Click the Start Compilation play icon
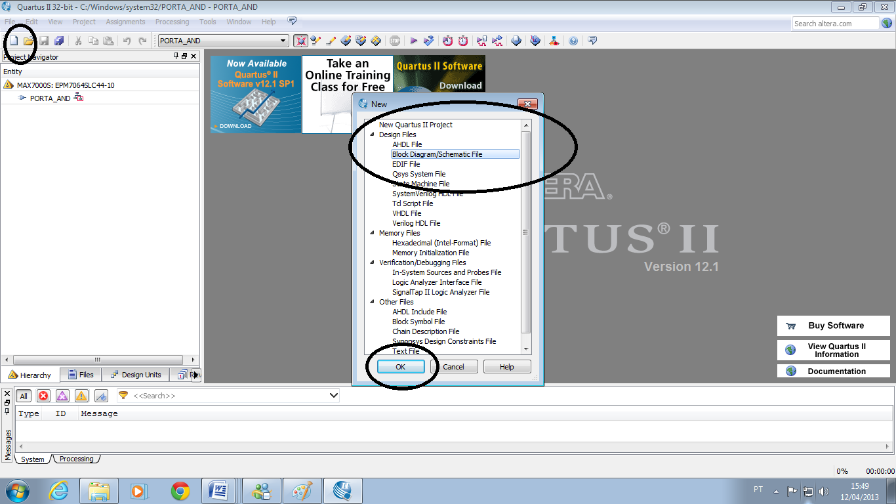This screenshot has height=504, width=896. pyautogui.click(x=414, y=41)
